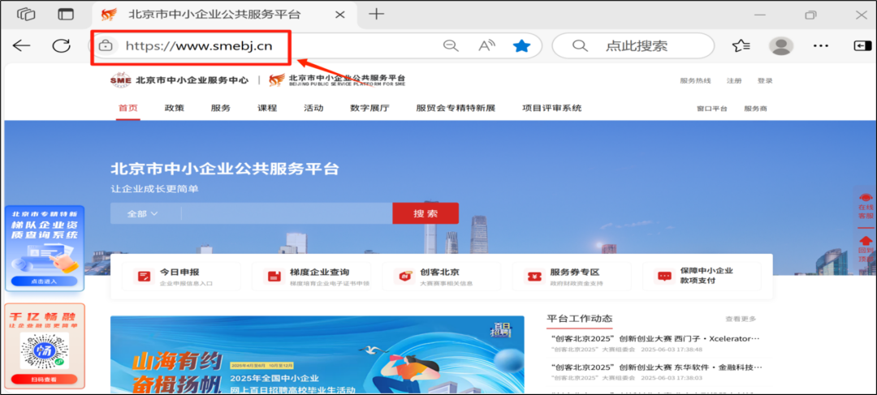Image resolution: width=877 pixels, height=395 pixels.
Task: Select the 首页 nav tab
Action: pyautogui.click(x=128, y=108)
